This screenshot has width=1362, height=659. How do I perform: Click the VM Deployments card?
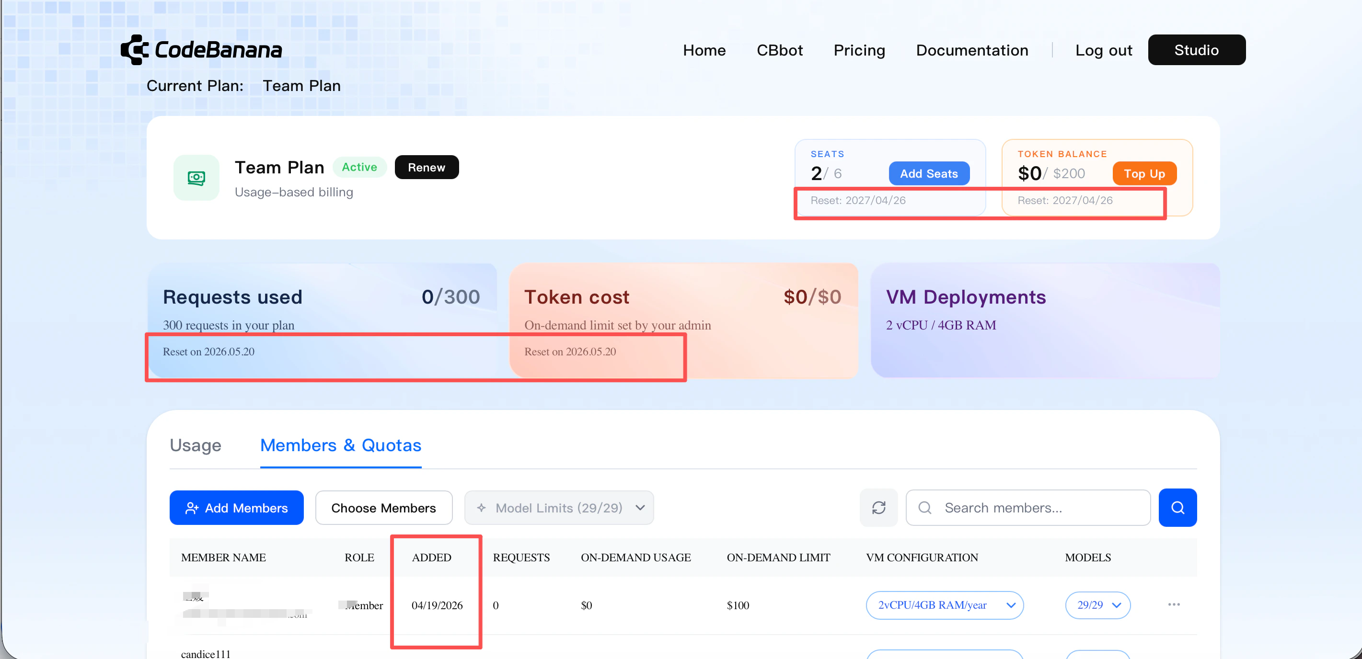tap(1045, 320)
